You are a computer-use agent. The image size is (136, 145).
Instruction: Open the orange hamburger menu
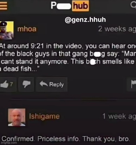(4, 6)
